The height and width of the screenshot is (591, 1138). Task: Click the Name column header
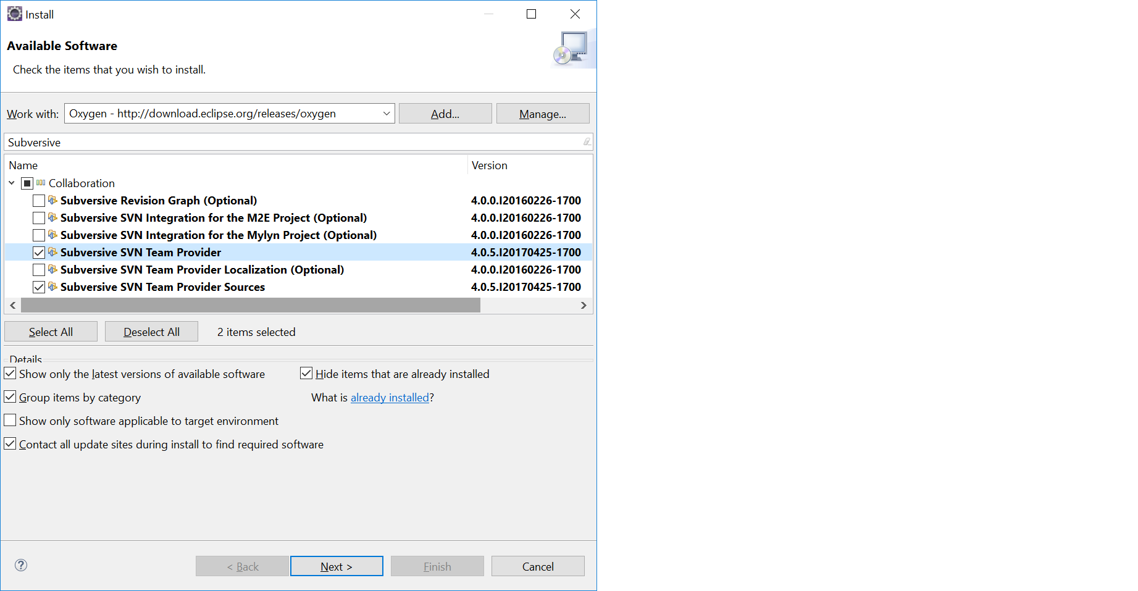click(236, 165)
